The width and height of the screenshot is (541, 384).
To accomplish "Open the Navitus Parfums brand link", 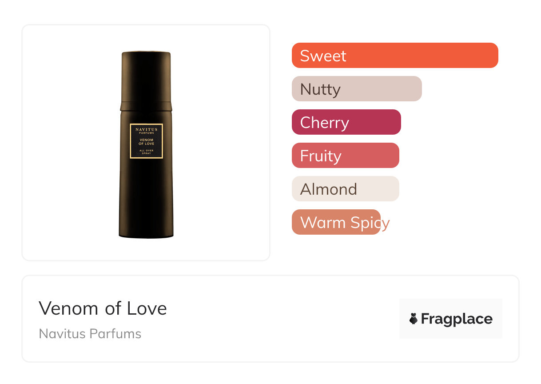I will coord(90,334).
